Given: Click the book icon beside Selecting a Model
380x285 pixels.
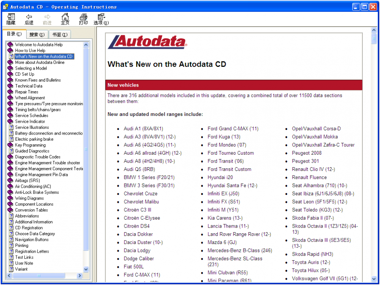Looking at the screenshot, I should click(10, 68).
